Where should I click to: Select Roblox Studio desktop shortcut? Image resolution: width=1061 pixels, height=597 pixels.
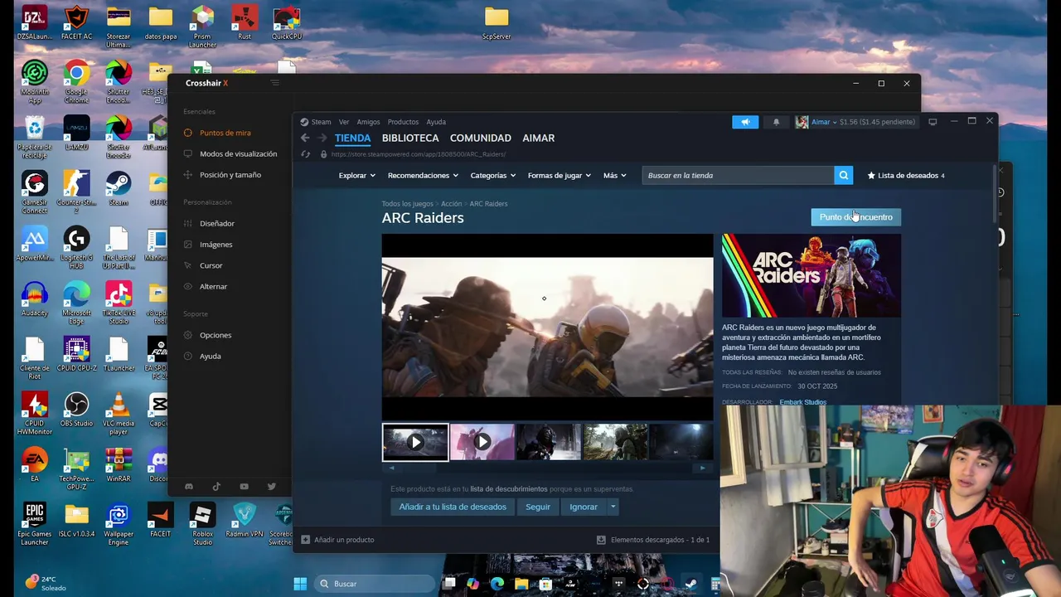(202, 522)
